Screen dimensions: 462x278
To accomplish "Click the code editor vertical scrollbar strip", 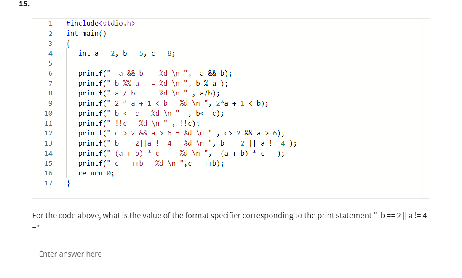I will (426, 108).
